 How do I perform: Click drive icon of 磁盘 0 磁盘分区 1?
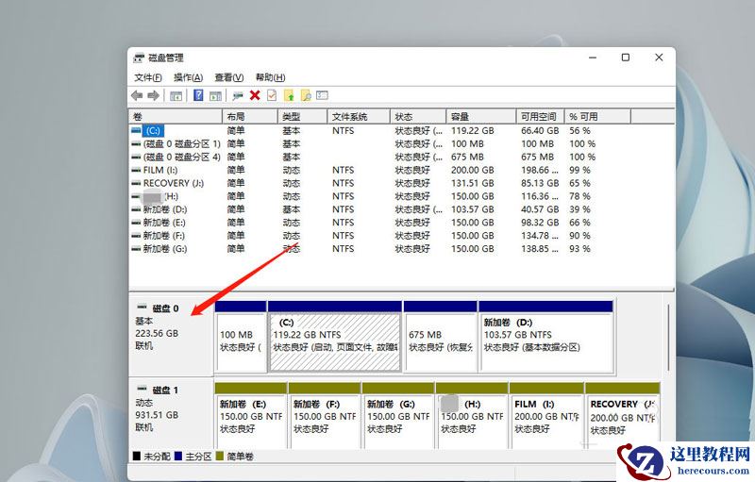point(136,143)
